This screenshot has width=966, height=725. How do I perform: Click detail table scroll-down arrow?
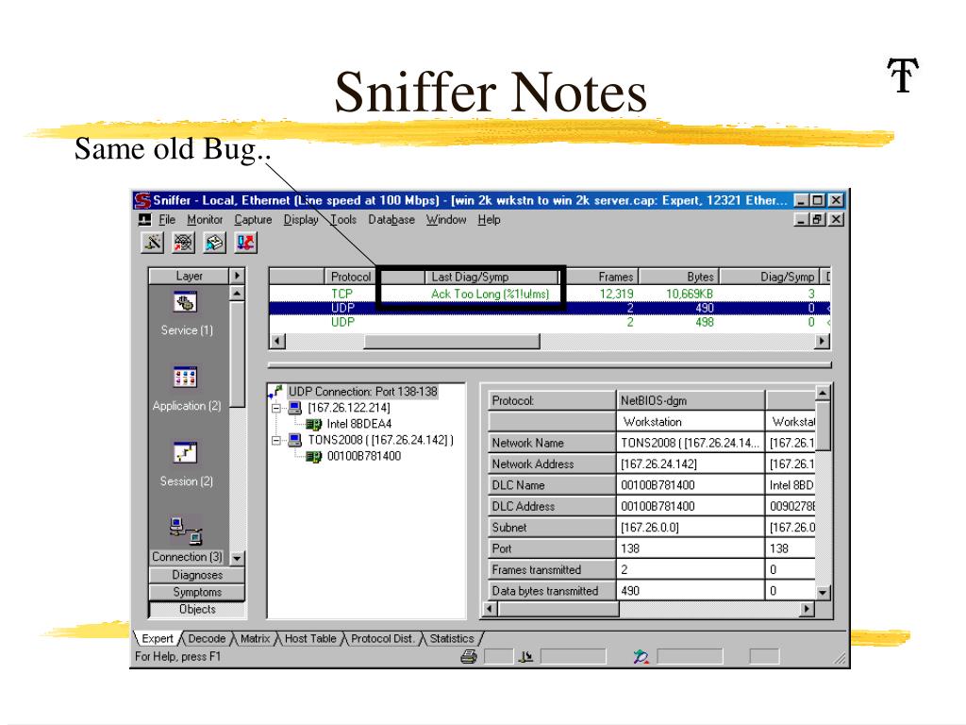[823, 592]
